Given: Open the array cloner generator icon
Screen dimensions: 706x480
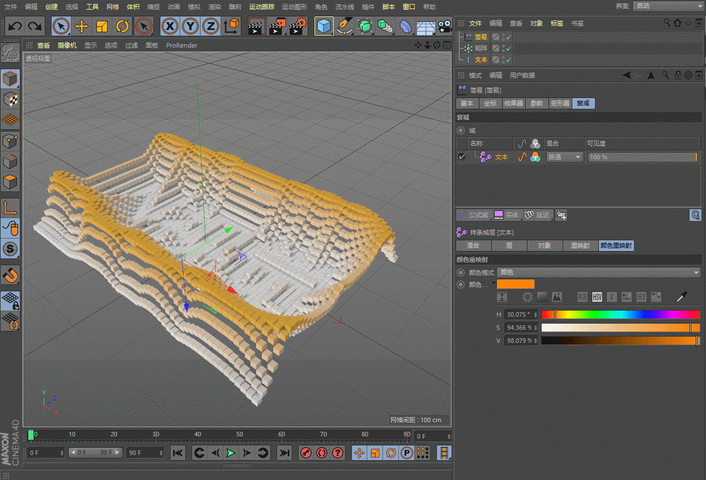Looking at the screenshot, I should click(385, 26).
